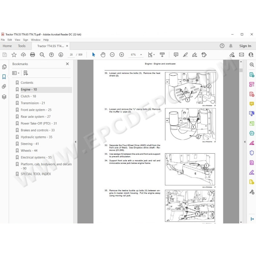The image size is (256, 256).
Task: Open the File menu
Action: point(3,40)
